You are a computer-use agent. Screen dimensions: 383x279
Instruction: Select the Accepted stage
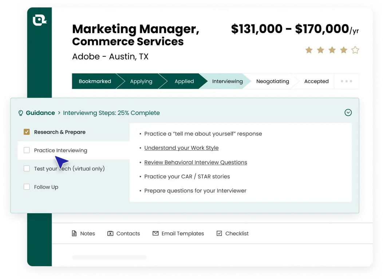[x=316, y=81]
